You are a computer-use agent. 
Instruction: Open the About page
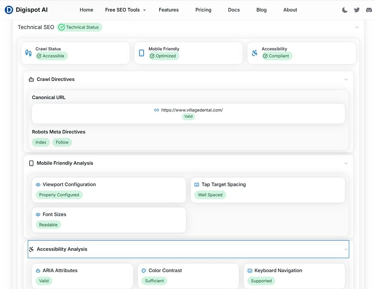[x=290, y=10]
